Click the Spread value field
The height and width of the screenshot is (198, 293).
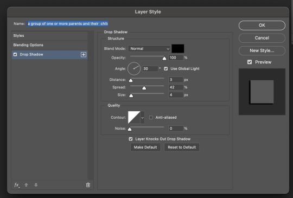(x=176, y=87)
